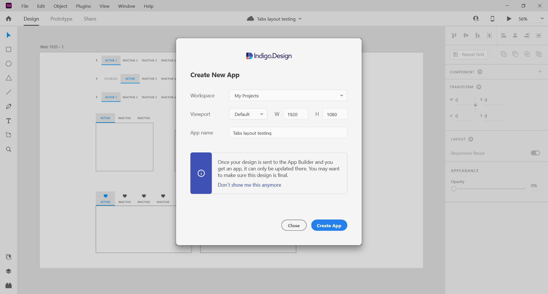The height and width of the screenshot is (294, 548).
Task: Click the Transform info icon
Action: pos(479,87)
